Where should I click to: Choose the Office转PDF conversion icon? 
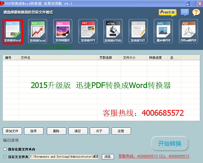tap(188, 31)
